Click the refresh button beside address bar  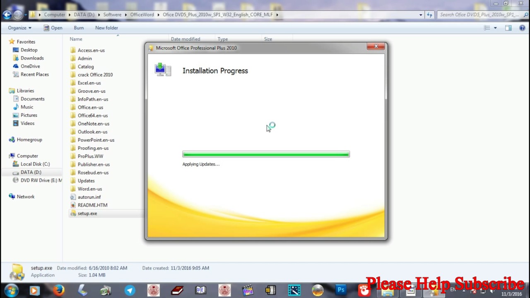429,15
